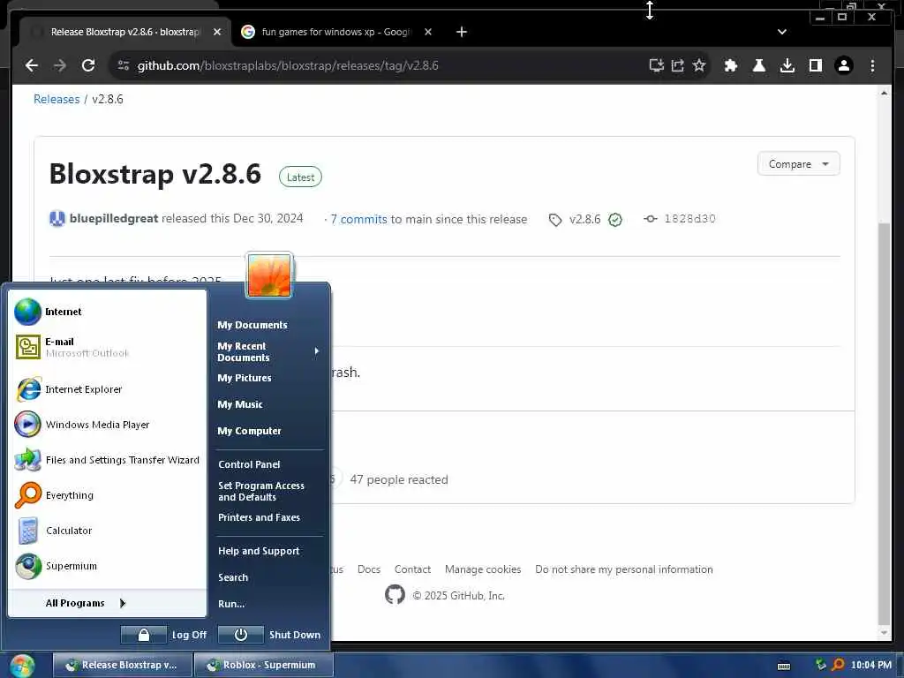This screenshot has width=904, height=678.
Task: Open the Docs footer link
Action: click(x=369, y=569)
